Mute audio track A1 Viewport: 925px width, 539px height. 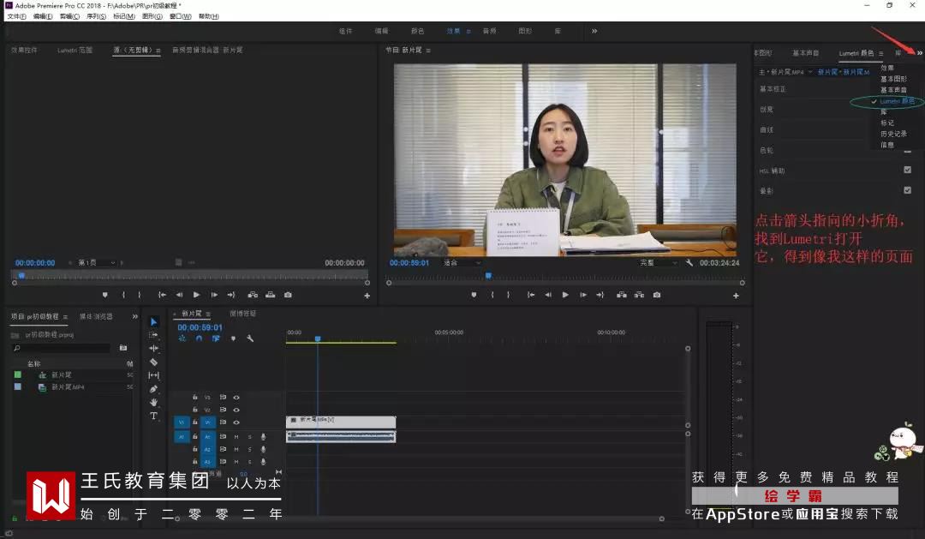tap(236, 437)
